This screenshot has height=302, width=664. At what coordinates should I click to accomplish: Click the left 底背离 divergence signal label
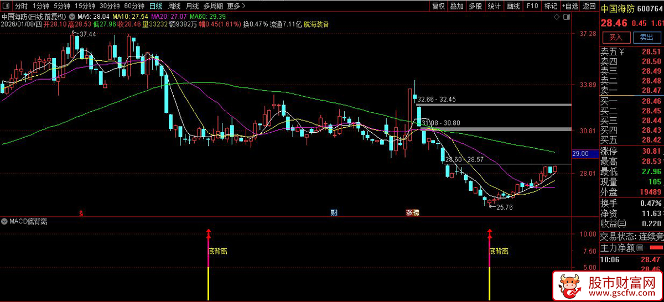click(217, 251)
